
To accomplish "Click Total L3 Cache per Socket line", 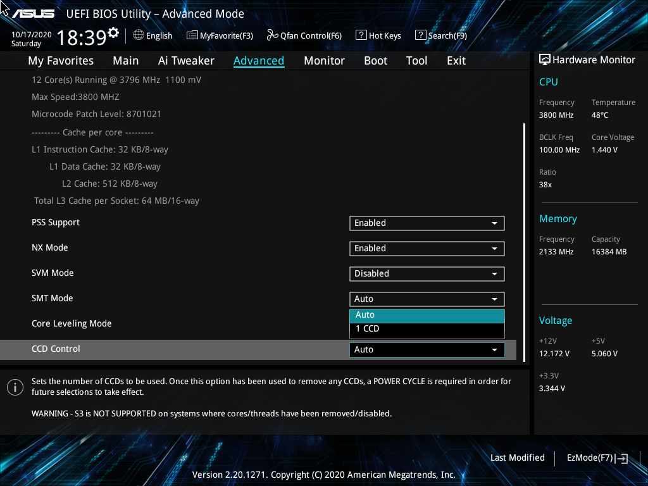I will 116,201.
